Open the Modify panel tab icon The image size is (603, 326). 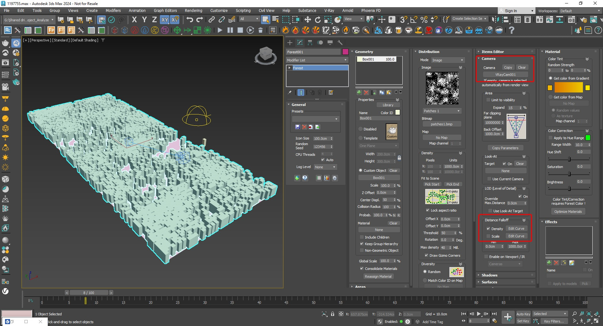click(300, 43)
